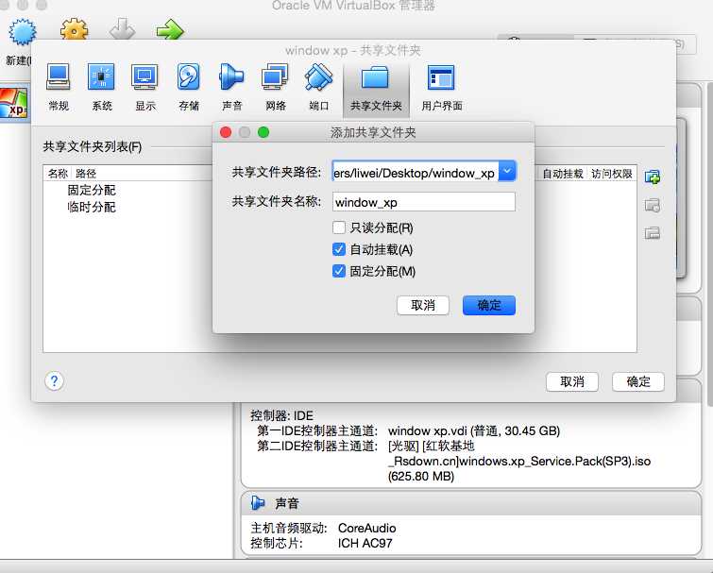The height and width of the screenshot is (573, 713).
Task: Open the 用户界面 user interface tab
Action: pos(442,88)
